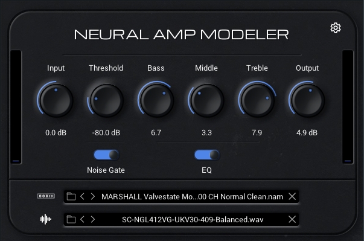Click the MARSHALL Valvestate model file name
The height and width of the screenshot is (241, 364).
[192, 197]
